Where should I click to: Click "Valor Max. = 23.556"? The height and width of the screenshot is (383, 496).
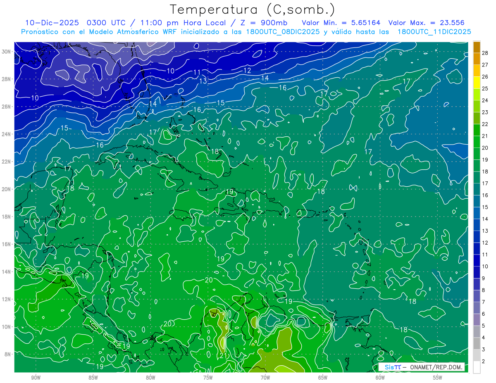(x=427, y=23)
